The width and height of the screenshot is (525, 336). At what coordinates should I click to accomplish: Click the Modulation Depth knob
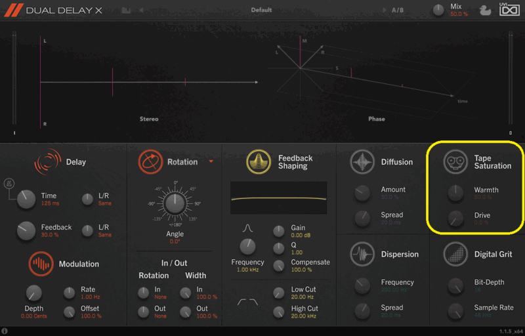point(34,293)
